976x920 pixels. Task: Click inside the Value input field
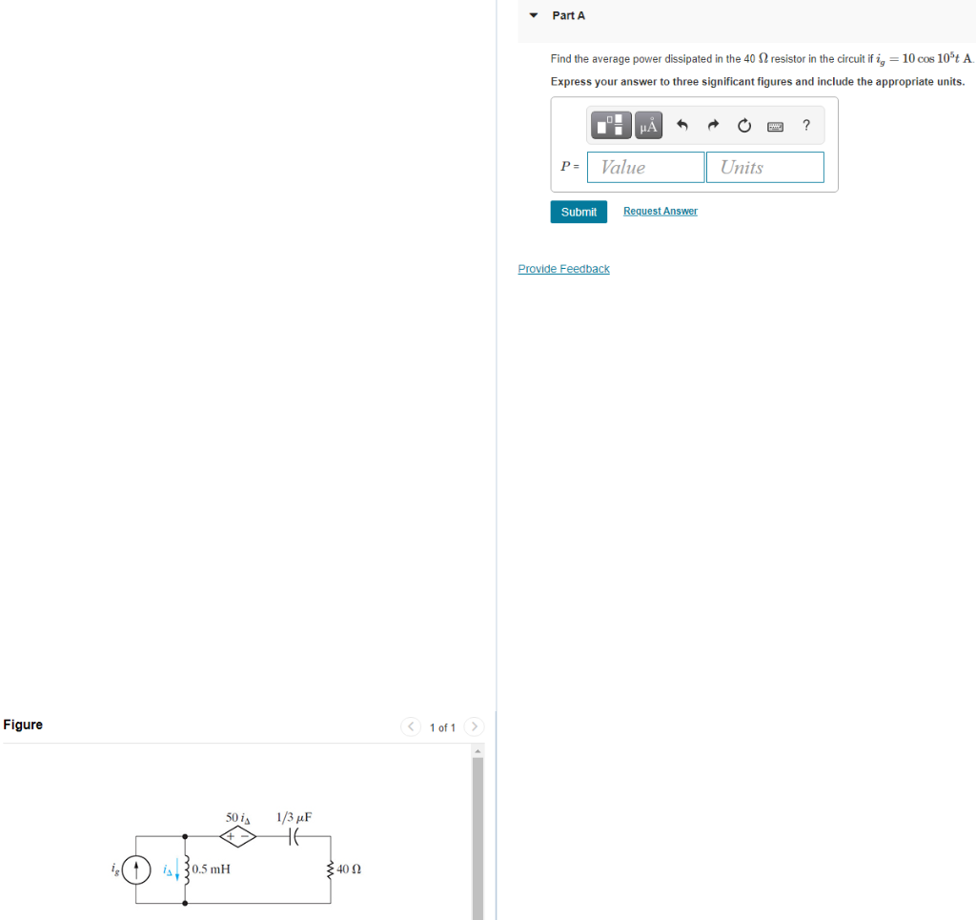[645, 167]
